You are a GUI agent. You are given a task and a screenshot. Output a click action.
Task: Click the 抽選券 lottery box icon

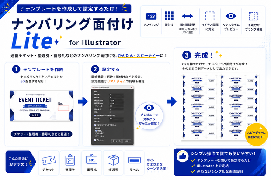(113, 160)
